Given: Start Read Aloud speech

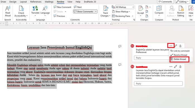Looking at the screenshot, I should coord(8,11).
